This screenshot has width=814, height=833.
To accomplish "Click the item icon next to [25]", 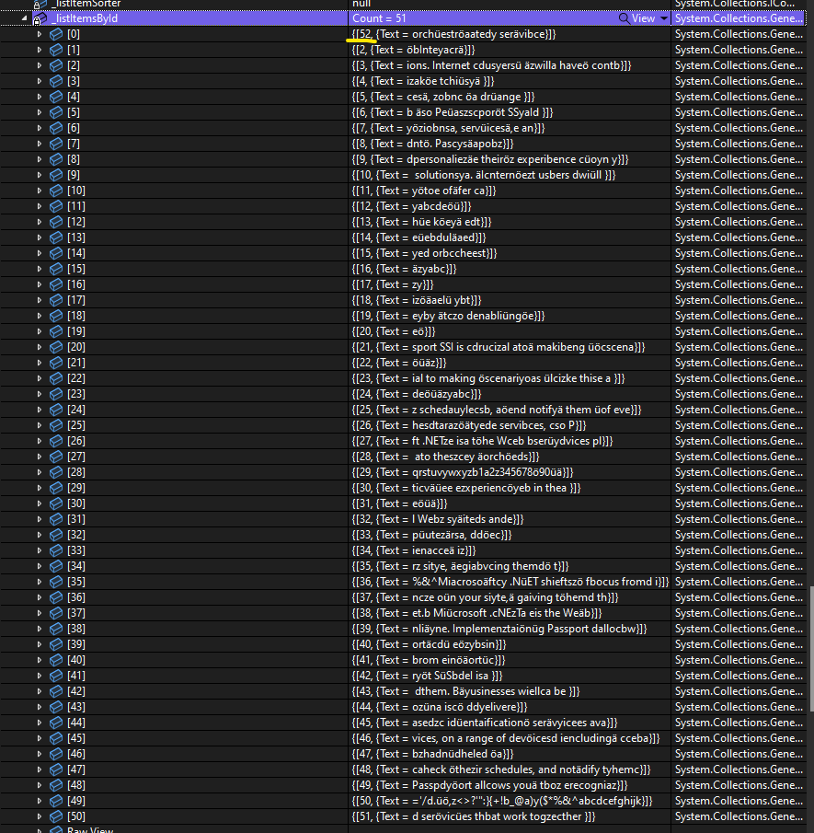I will (x=55, y=424).
